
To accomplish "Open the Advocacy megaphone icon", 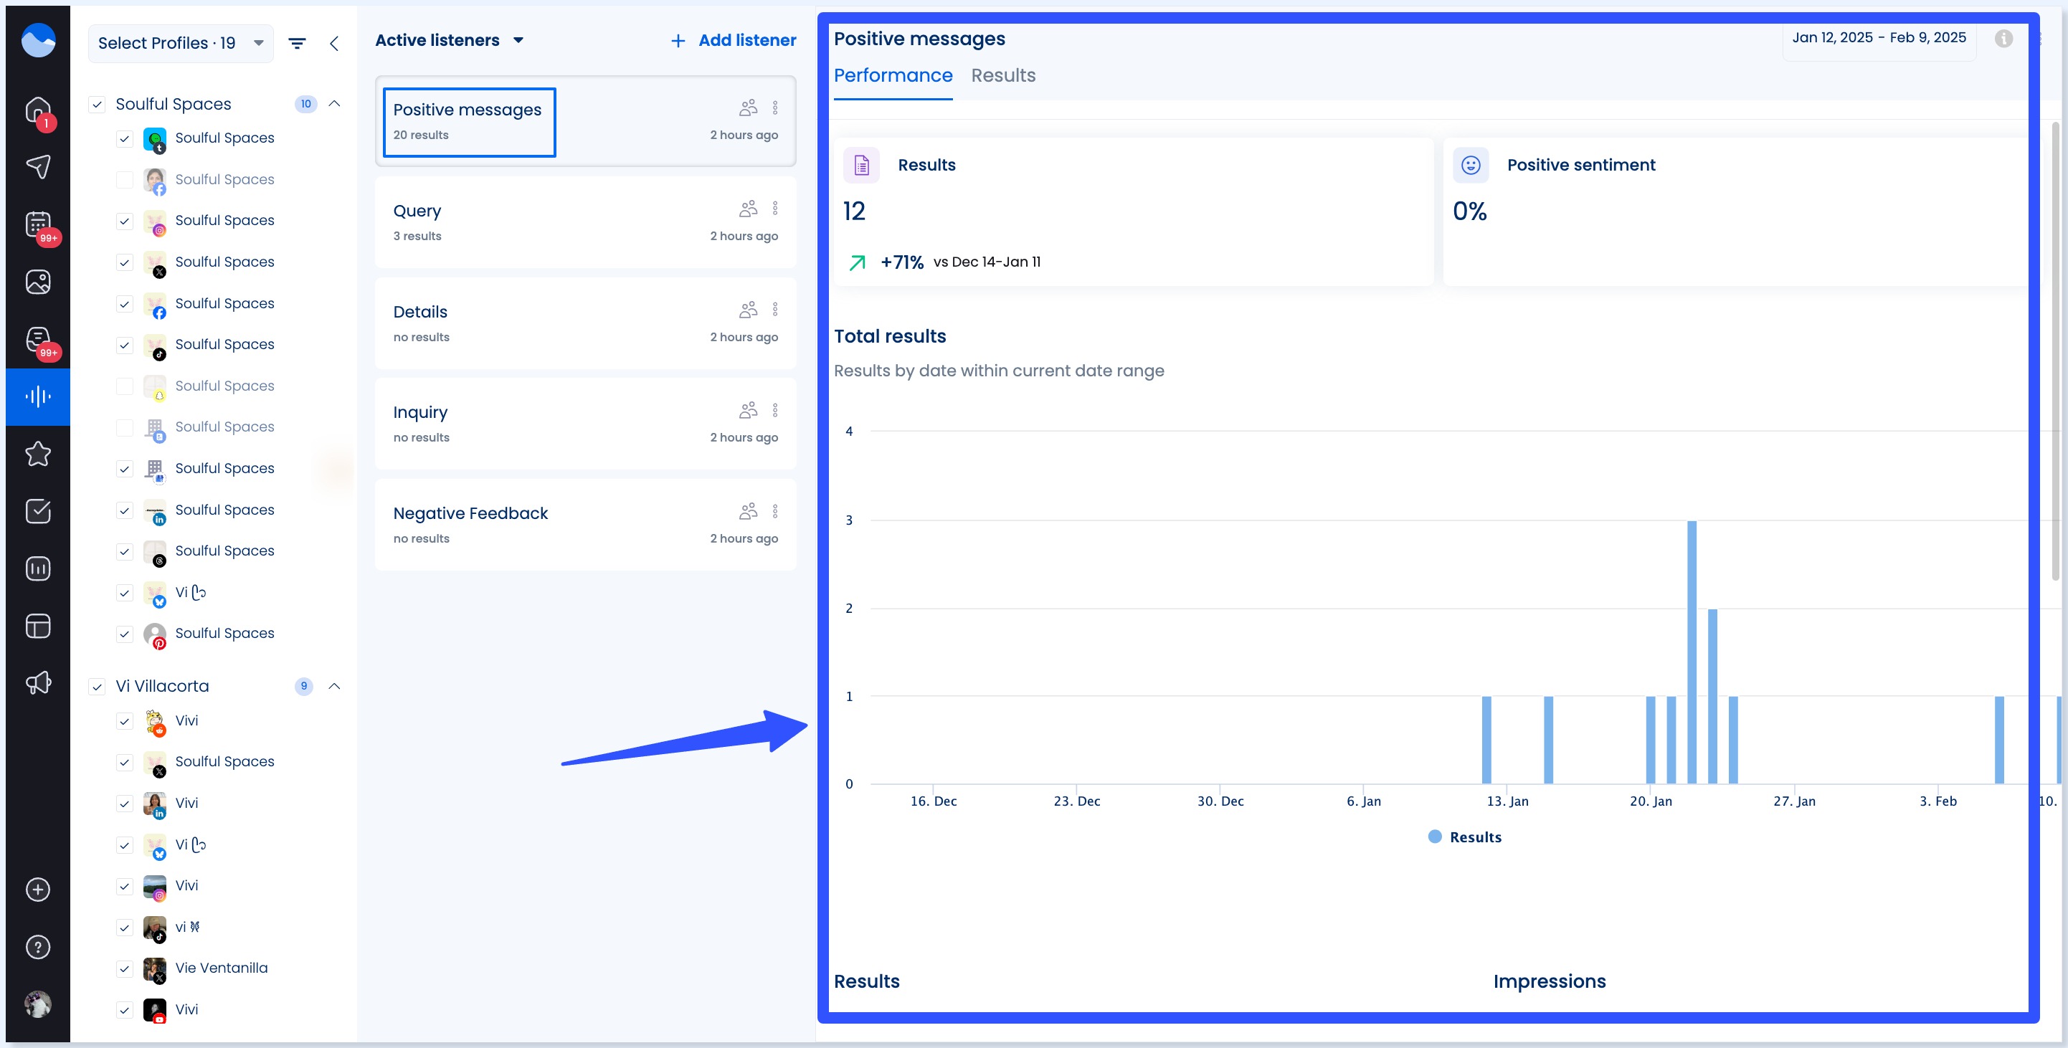I will 38,682.
